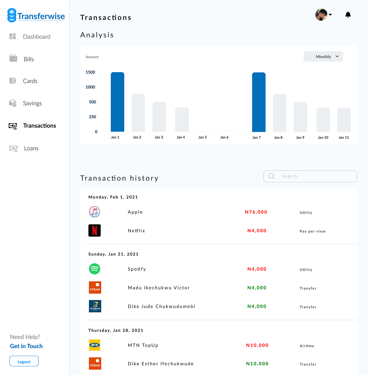Click the Monday, Feb 1, 2021 header

point(113,197)
